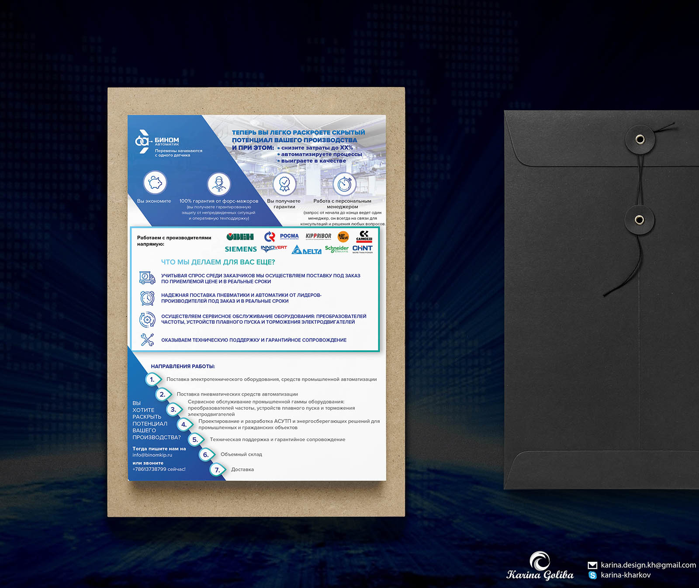Screen dimensions: 699x588
Task: Click the CHNT logo
Action: tap(363, 249)
